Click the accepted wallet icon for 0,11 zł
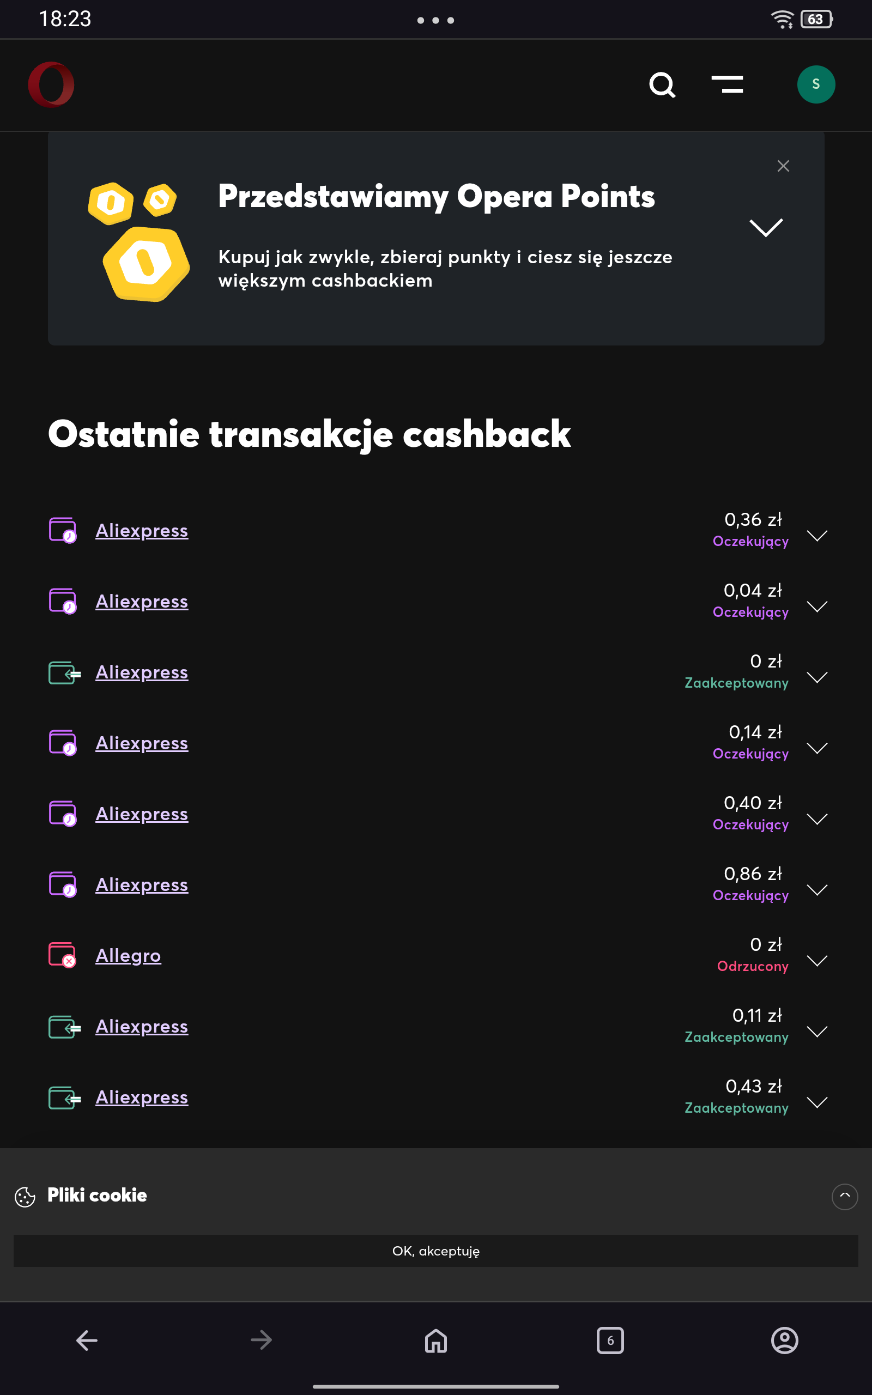 (63, 1026)
